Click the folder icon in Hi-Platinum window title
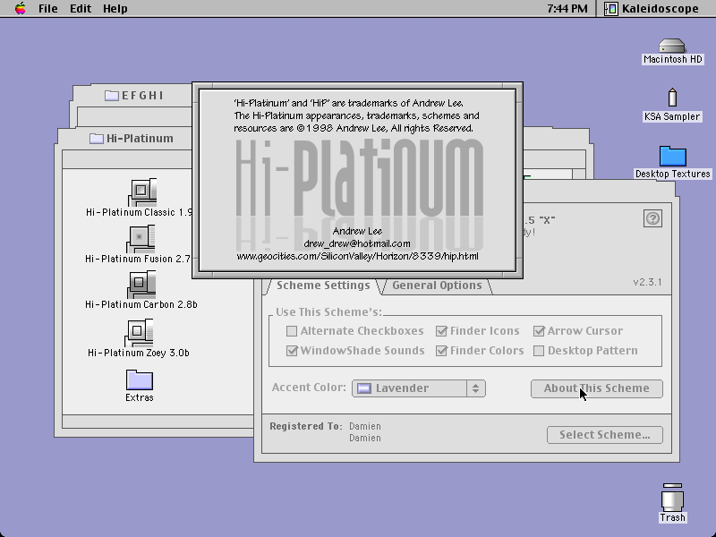716x537 pixels. [97, 139]
